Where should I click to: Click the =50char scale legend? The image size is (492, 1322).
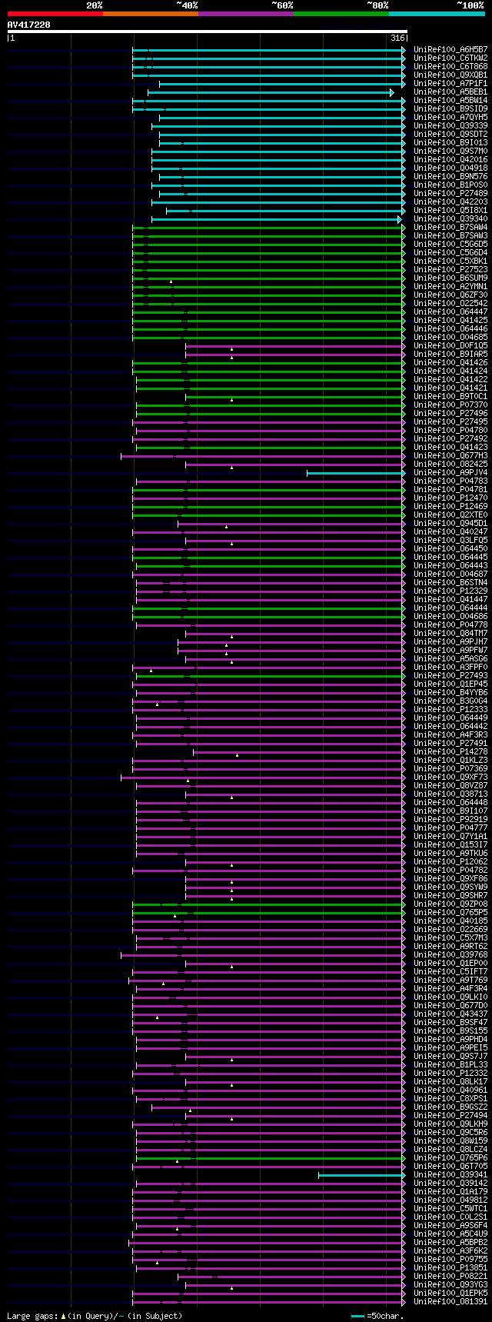[x=377, y=1316]
